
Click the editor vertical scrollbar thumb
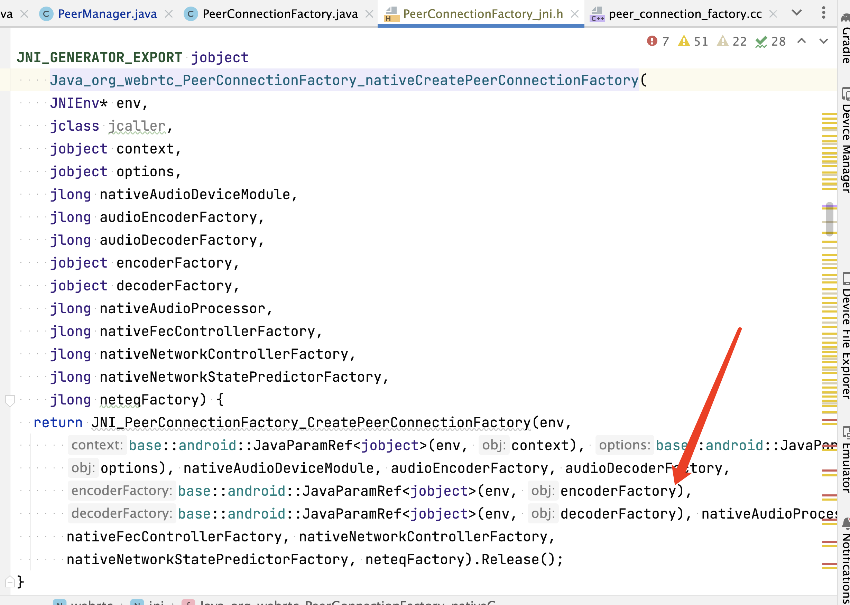[830, 219]
